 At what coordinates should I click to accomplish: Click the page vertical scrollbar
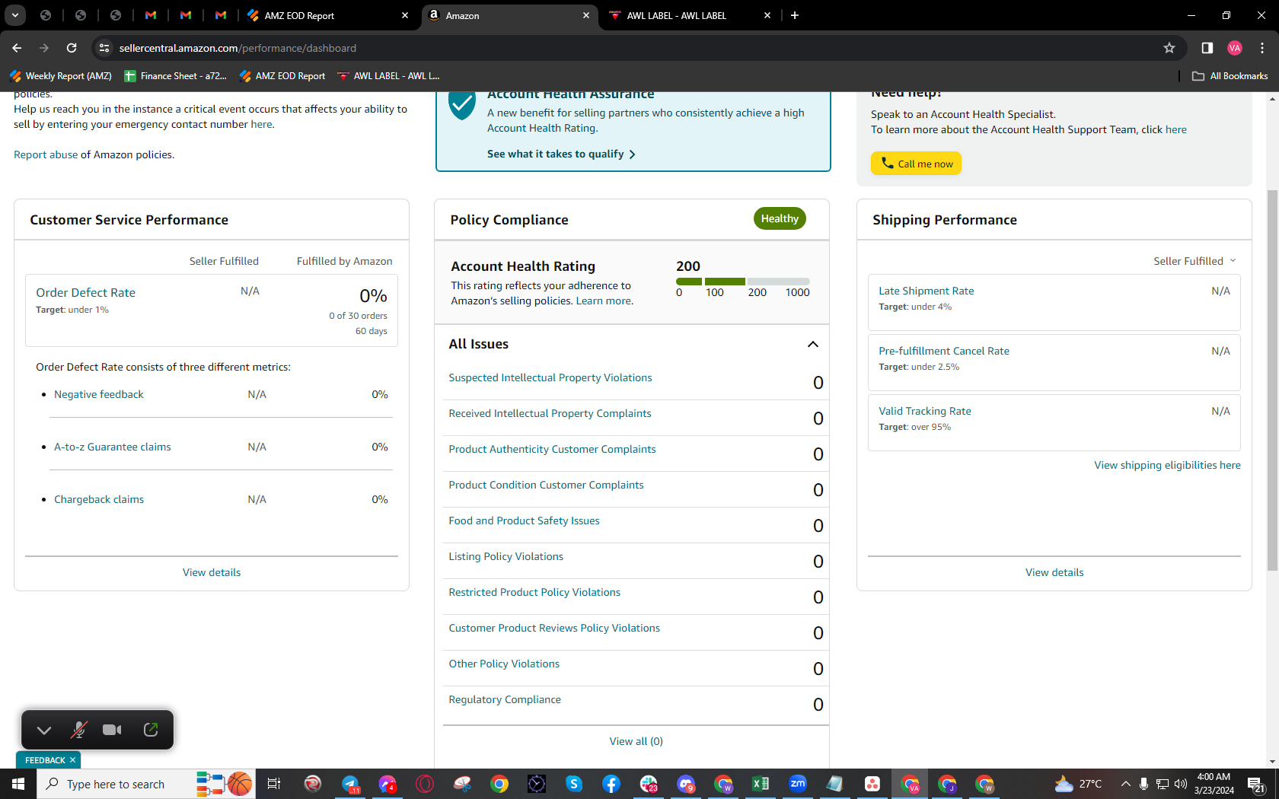click(x=1272, y=380)
